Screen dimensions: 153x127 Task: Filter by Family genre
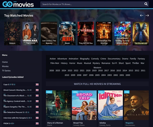click(133, 59)
